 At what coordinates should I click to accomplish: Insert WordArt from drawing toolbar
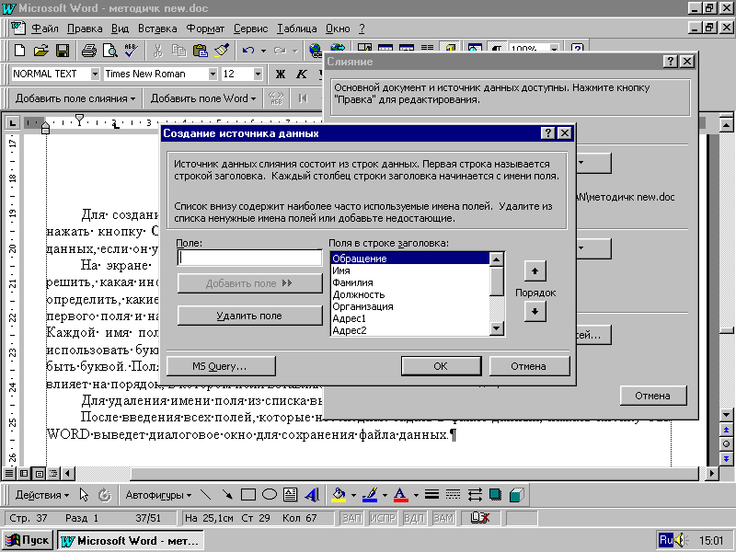[x=312, y=495]
